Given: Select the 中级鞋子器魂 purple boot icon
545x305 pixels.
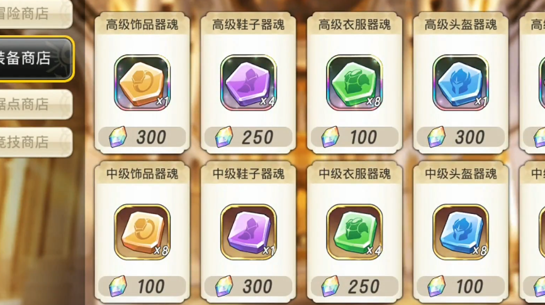Looking at the screenshot, I should pos(249,232).
